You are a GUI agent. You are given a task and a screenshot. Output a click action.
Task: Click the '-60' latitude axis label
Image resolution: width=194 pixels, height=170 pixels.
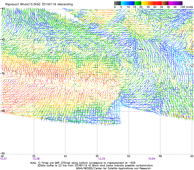click(x=2, y=153)
